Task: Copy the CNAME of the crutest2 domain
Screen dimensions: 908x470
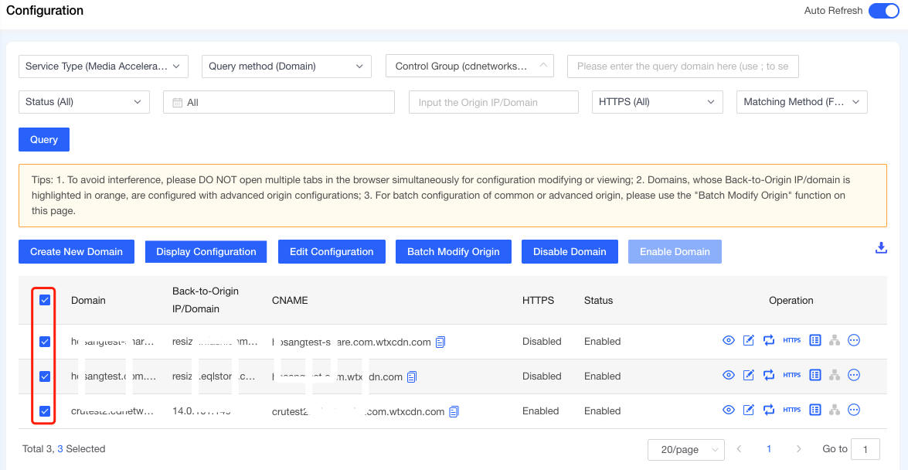Action: pyautogui.click(x=454, y=412)
